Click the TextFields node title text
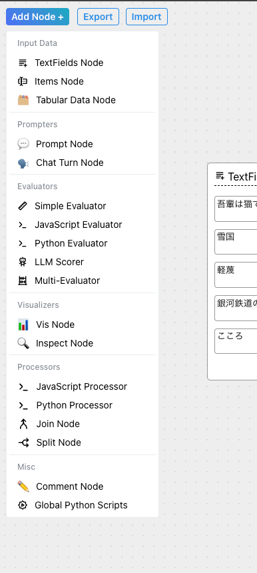257x573 pixels. (x=242, y=177)
